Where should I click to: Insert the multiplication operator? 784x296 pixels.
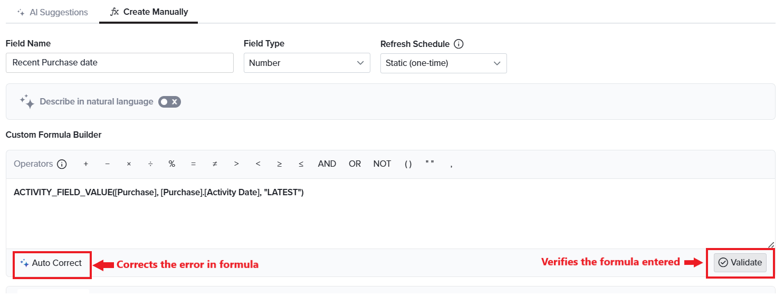[129, 164]
